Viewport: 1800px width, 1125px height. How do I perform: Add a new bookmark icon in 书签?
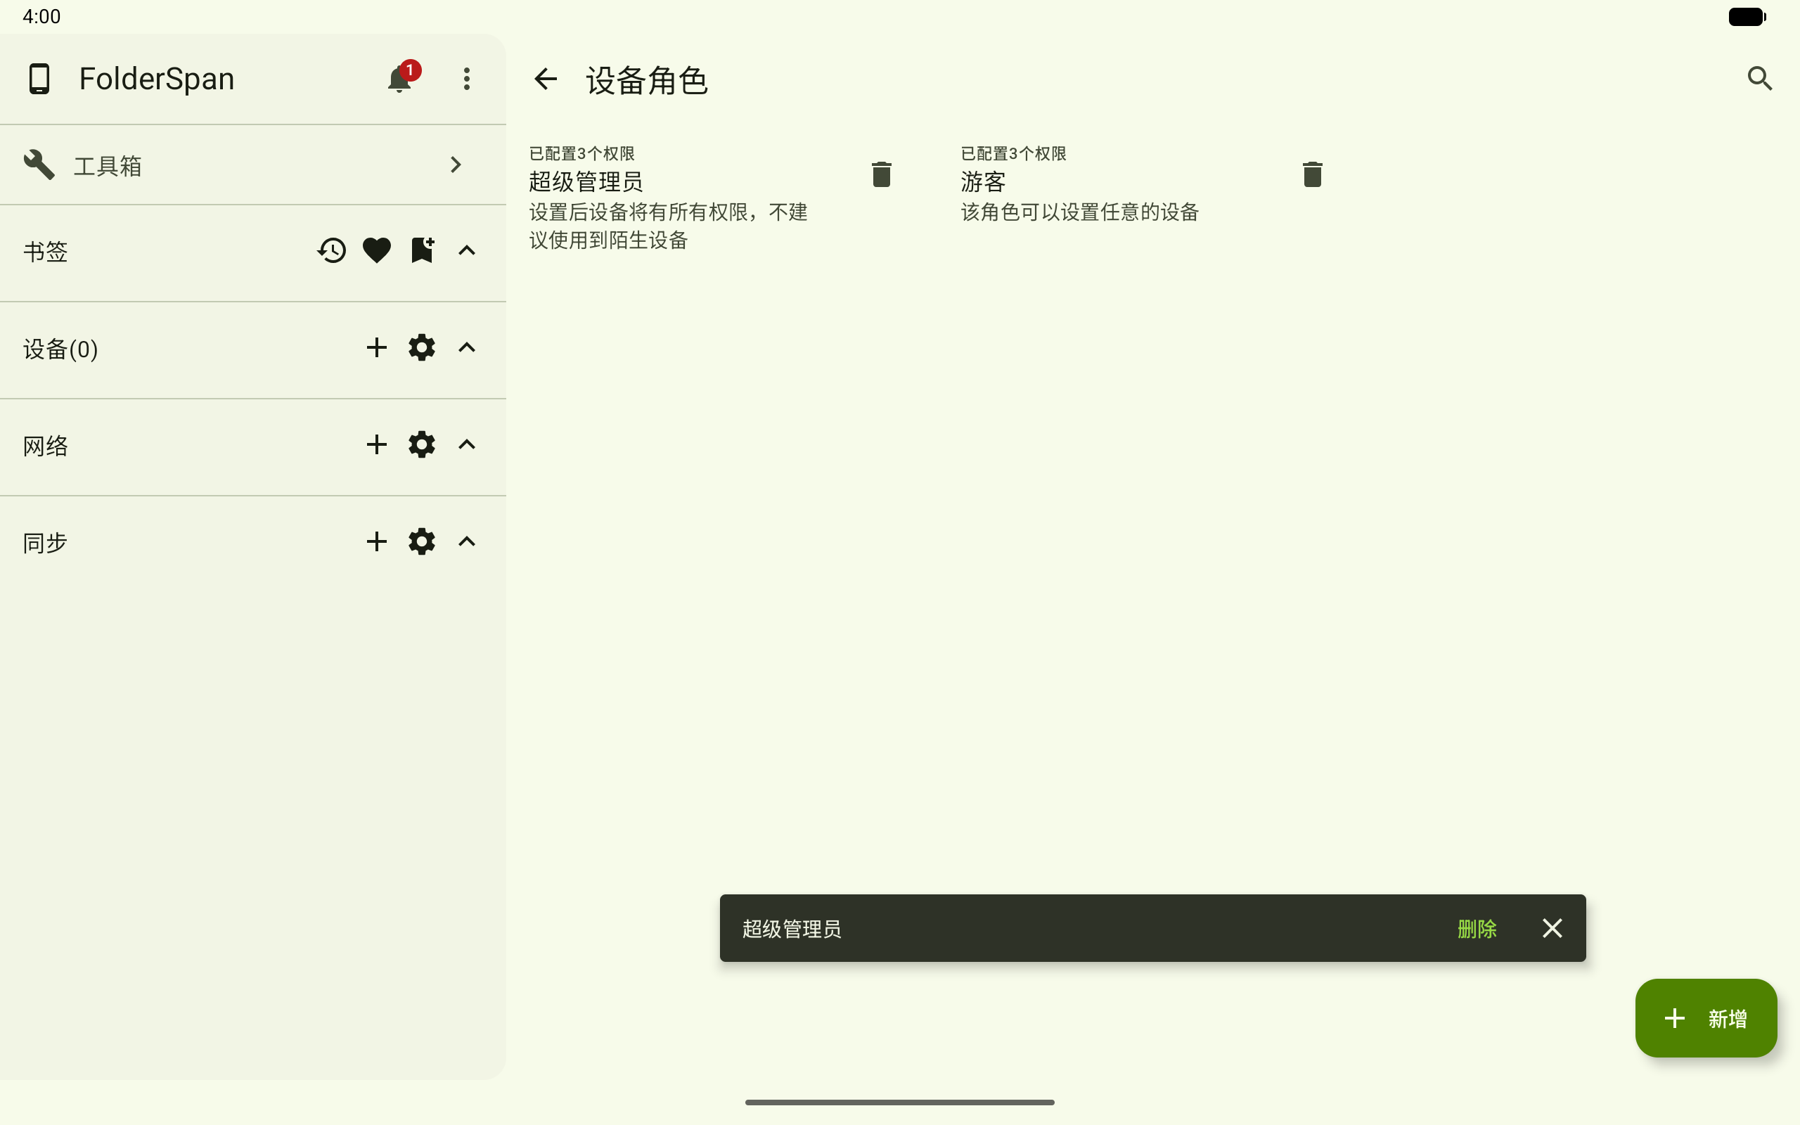(422, 250)
